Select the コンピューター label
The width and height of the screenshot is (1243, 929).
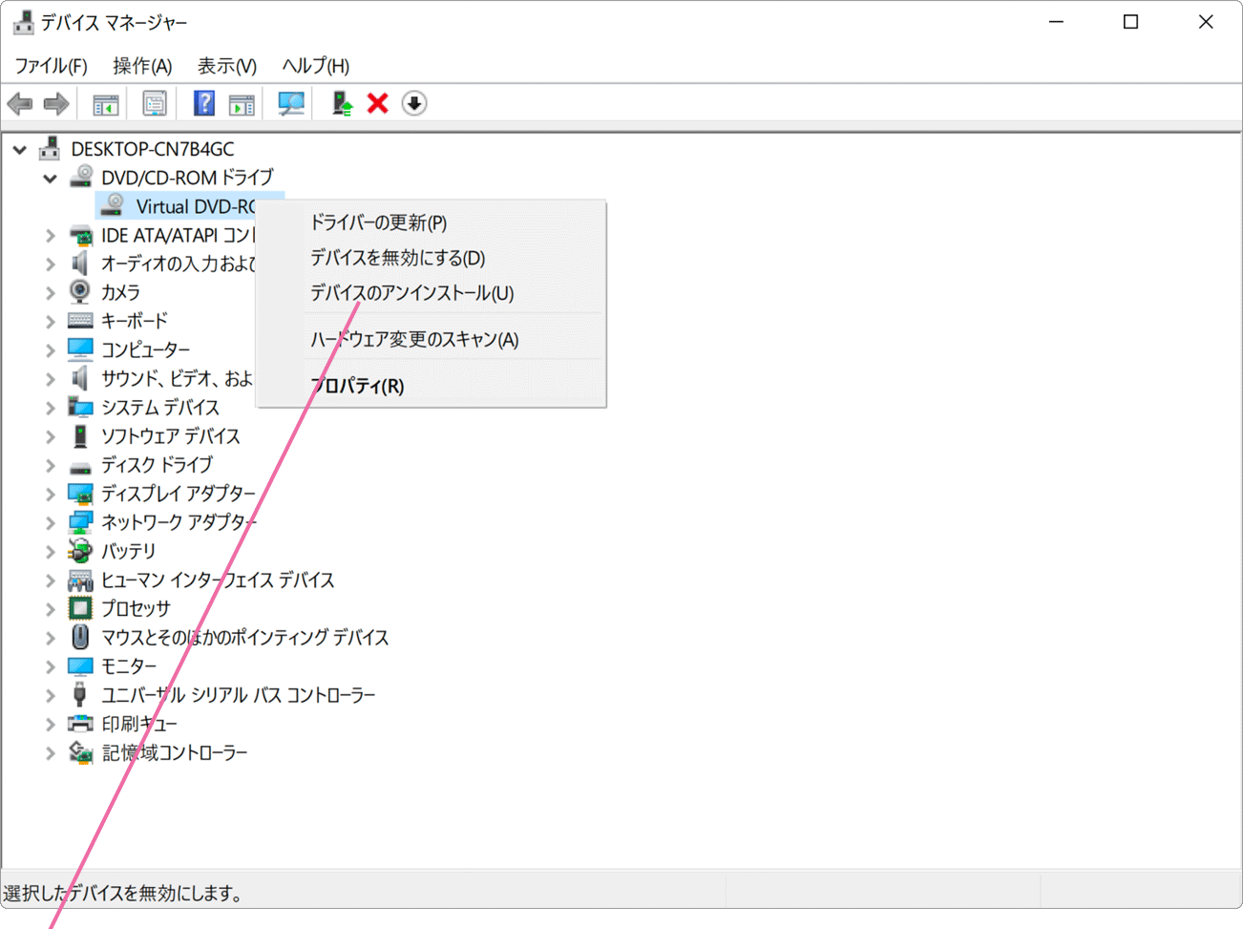[146, 349]
